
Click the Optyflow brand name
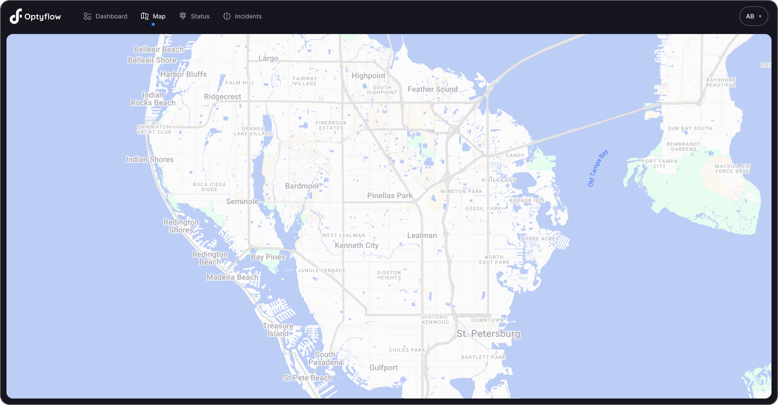coord(42,16)
